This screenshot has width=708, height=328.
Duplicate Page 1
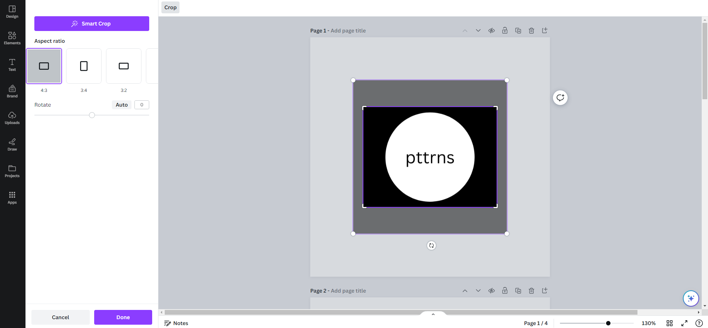tap(518, 31)
